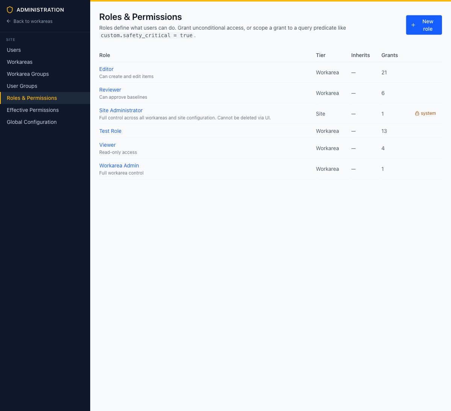Click the plus icon in New role button

tap(413, 25)
